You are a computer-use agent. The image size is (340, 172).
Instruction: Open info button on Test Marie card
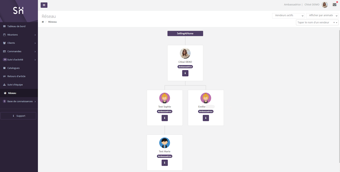pyautogui.click(x=165, y=163)
